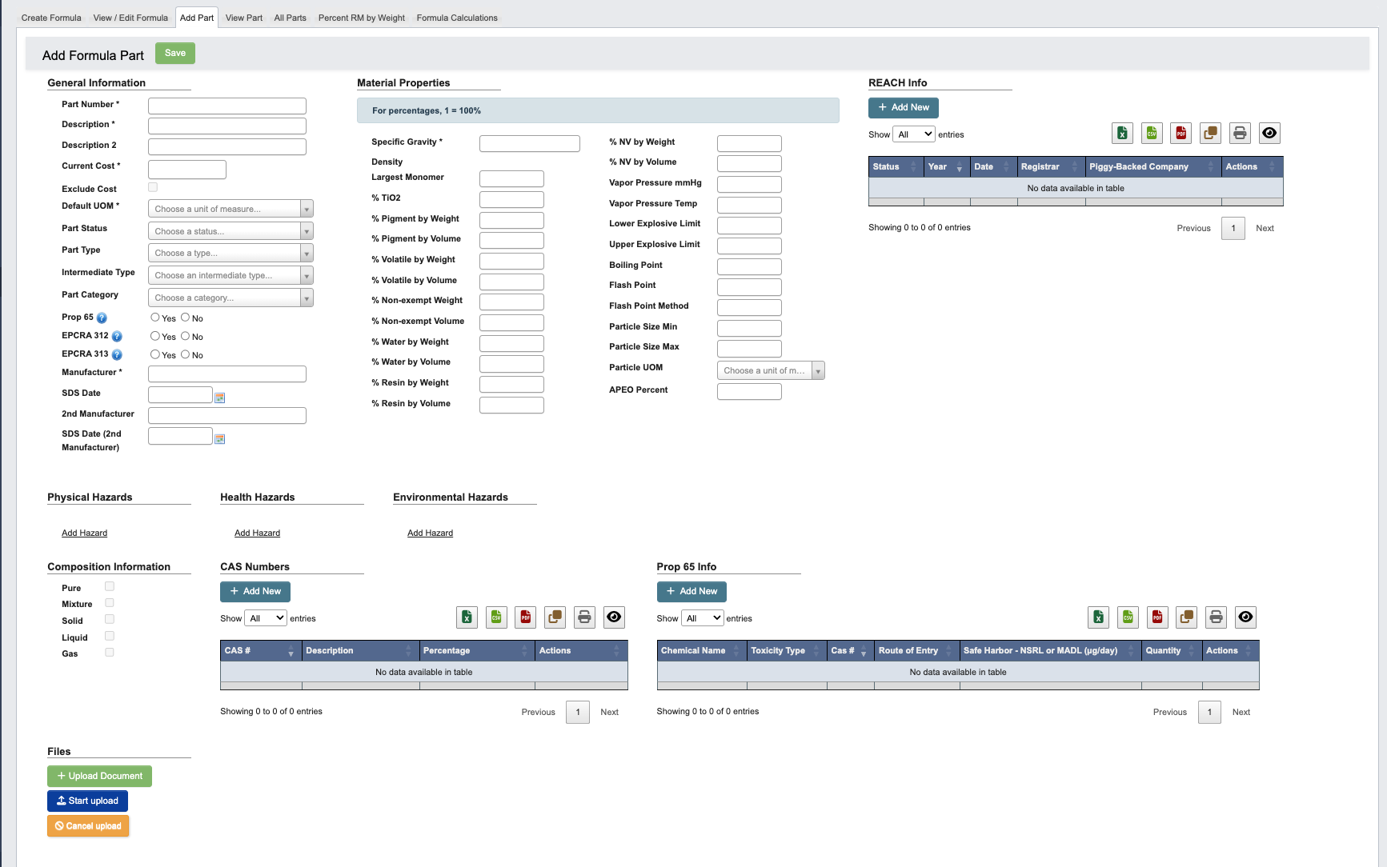
Task: Switch to Formula Calculations tab
Action: click(x=457, y=18)
